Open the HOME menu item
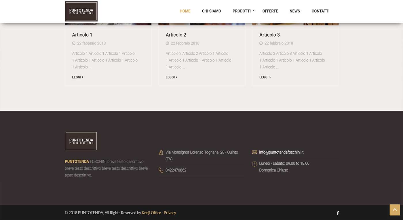This screenshot has height=220, width=403. coord(185,11)
